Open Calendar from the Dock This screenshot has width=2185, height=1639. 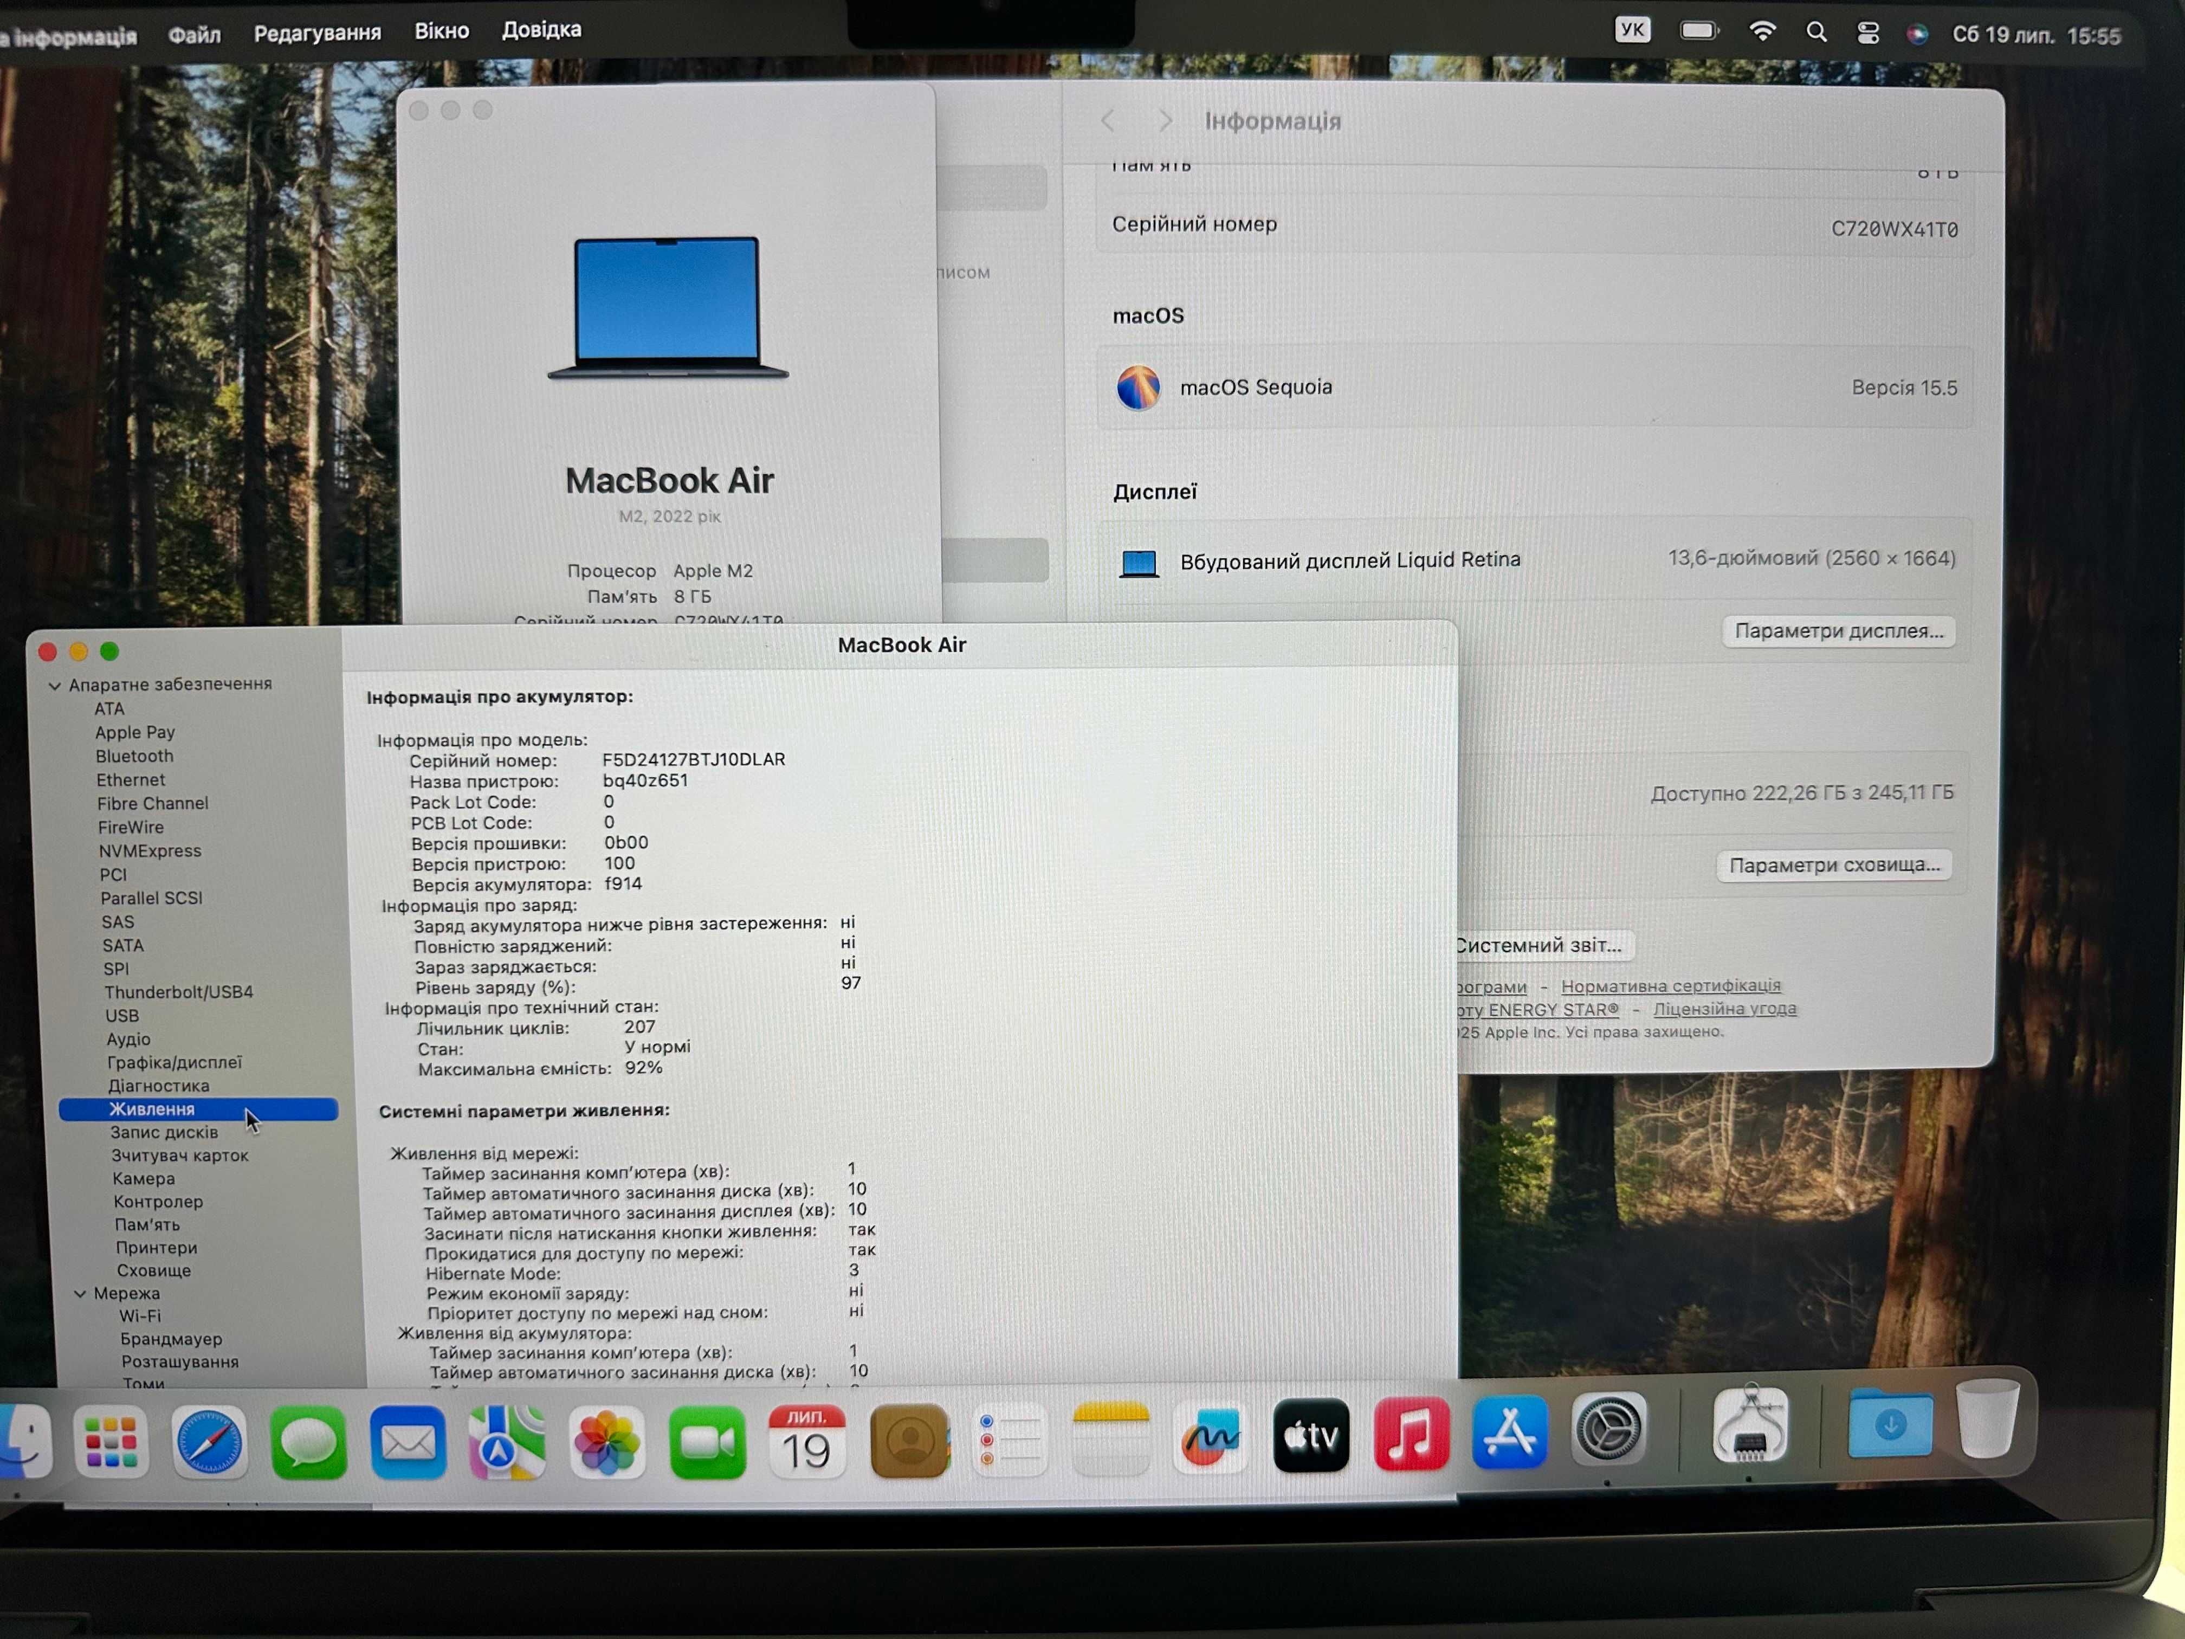click(x=807, y=1441)
